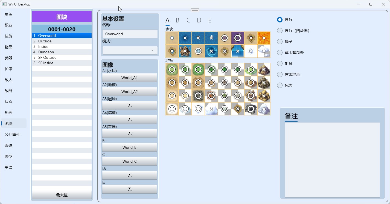
Task: Open the 公共事件 section in sidebar
Action: pyautogui.click(x=14, y=135)
